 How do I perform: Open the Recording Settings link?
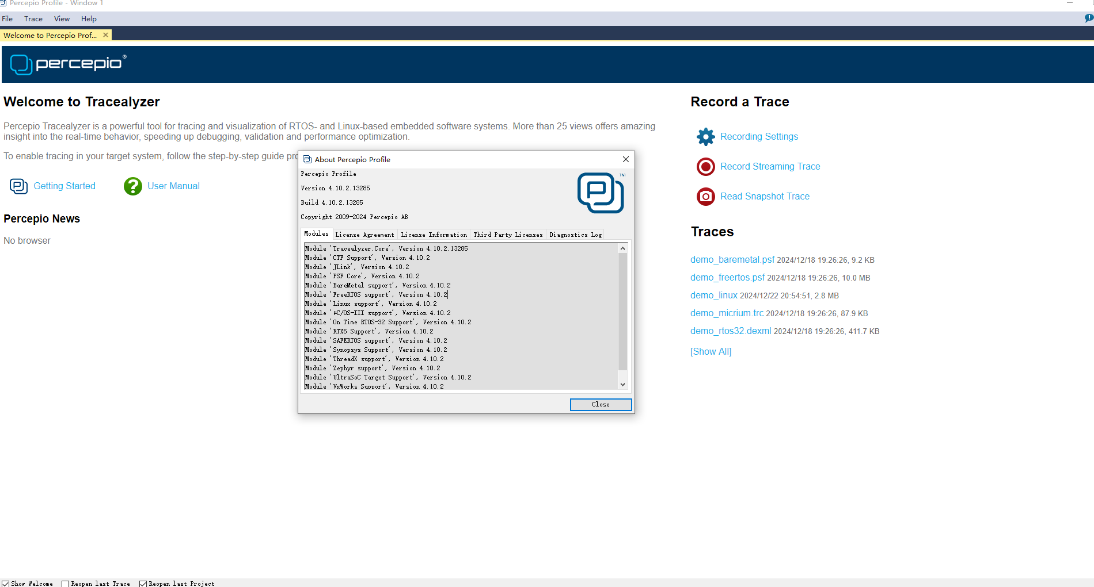click(759, 137)
